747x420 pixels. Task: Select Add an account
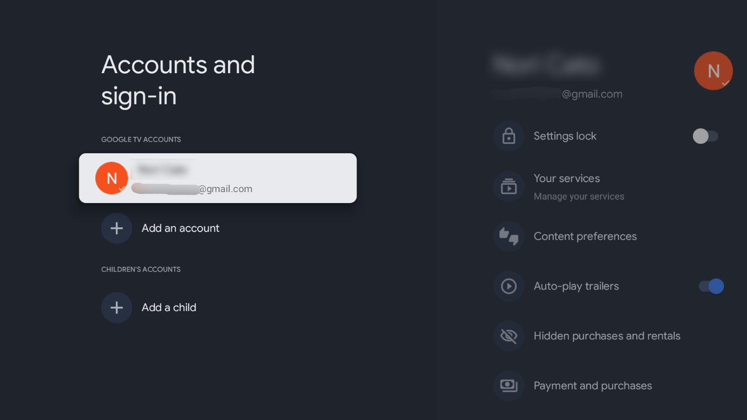click(180, 228)
